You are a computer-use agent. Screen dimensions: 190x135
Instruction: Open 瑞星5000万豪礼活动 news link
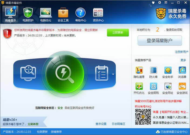pyautogui.click(x=158, y=101)
